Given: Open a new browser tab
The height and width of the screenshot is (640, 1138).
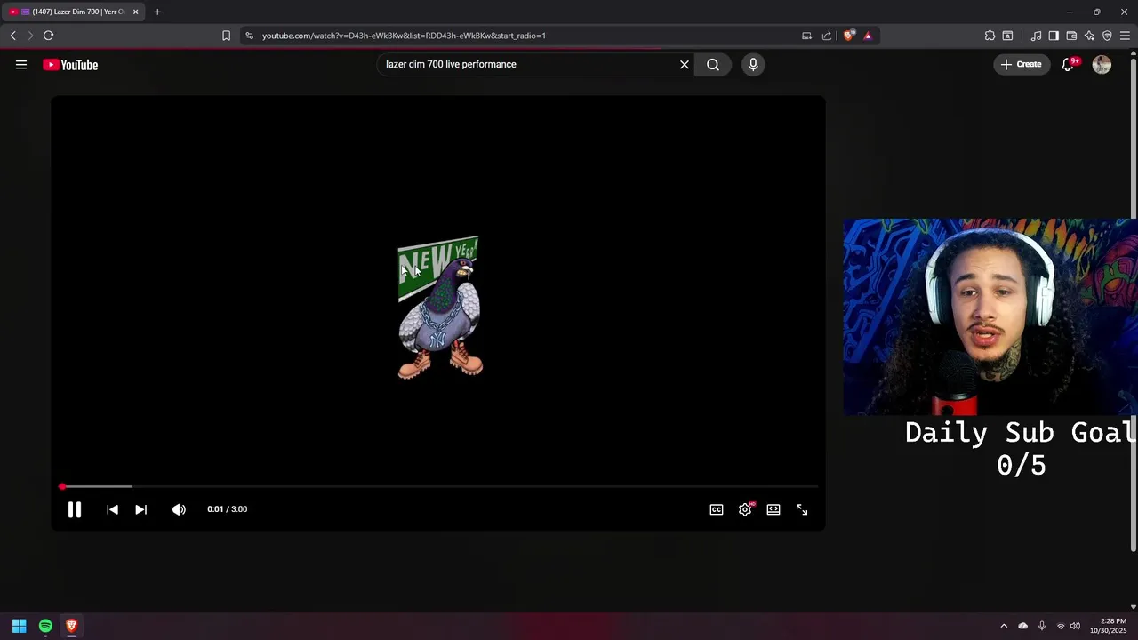Looking at the screenshot, I should (x=157, y=12).
